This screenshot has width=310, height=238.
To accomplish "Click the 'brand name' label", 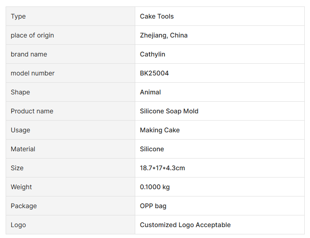I will point(29,54).
